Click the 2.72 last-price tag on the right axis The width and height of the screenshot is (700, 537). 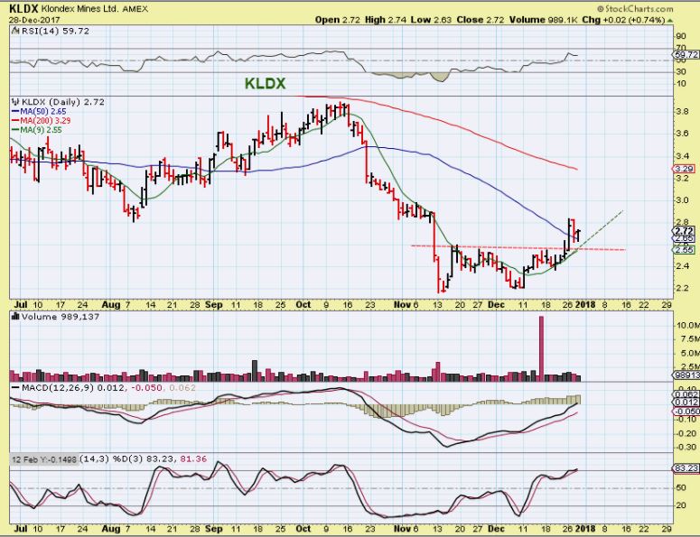(684, 231)
